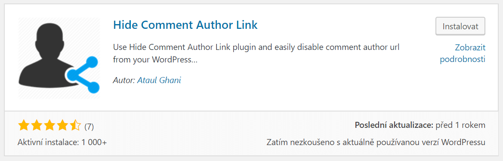Click the před 1 rokem update time
This screenshot has width=503, height=161.
(460, 125)
